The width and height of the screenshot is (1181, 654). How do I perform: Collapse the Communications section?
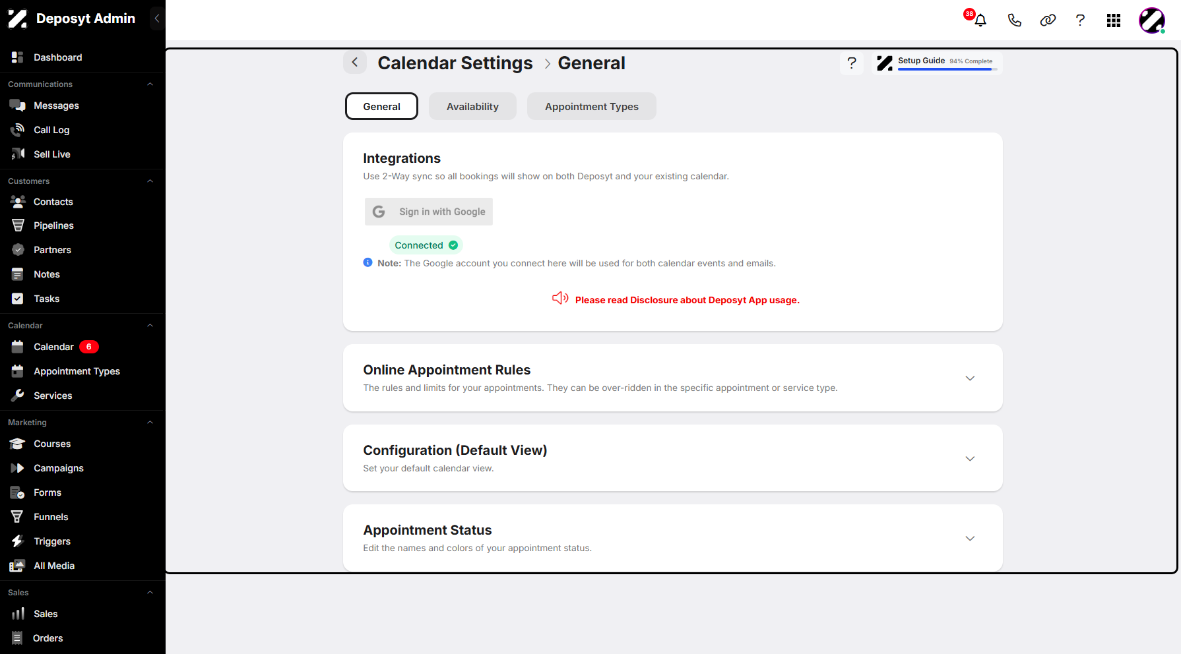(x=150, y=84)
